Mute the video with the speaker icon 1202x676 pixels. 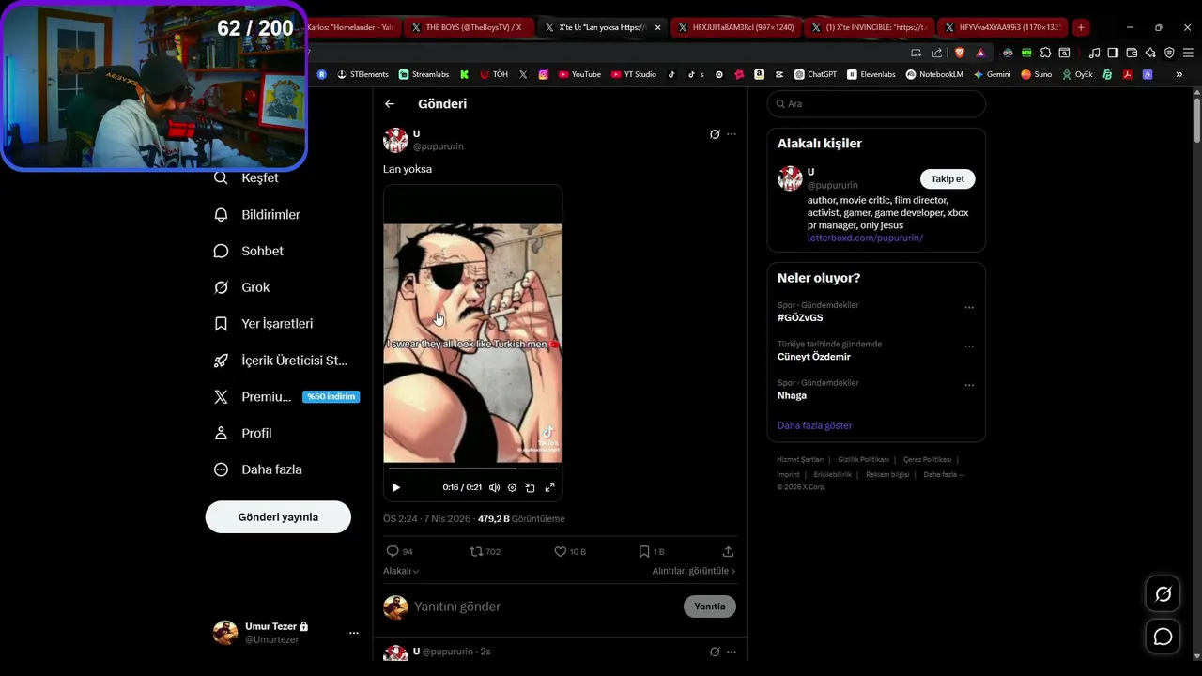[494, 487]
